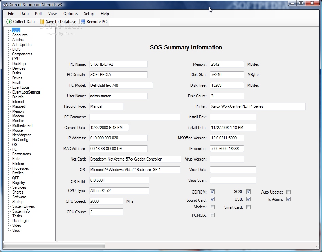The width and height of the screenshot is (322, 252).
Task: Select Internet in the tree
Action: coord(18,102)
